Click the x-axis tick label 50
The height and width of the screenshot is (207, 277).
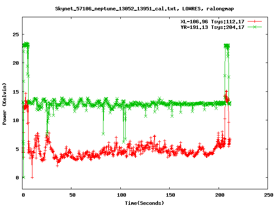coord(72,195)
